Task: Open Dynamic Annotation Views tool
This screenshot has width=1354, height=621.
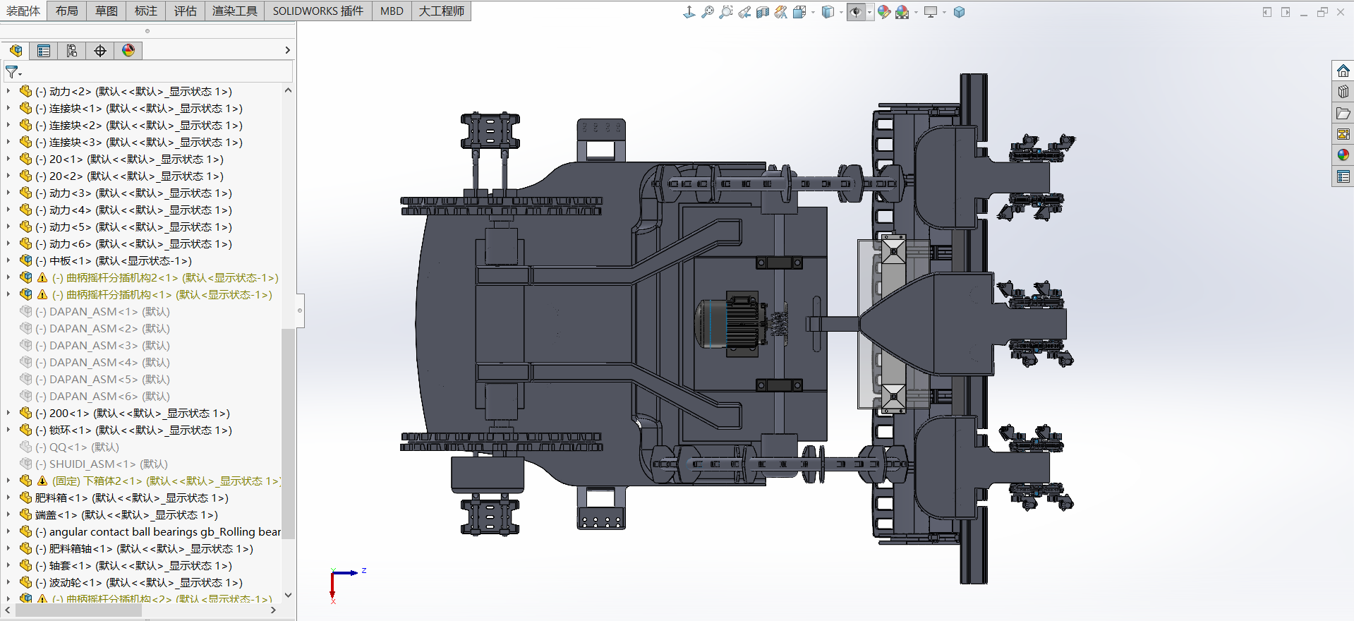Action: [781, 12]
